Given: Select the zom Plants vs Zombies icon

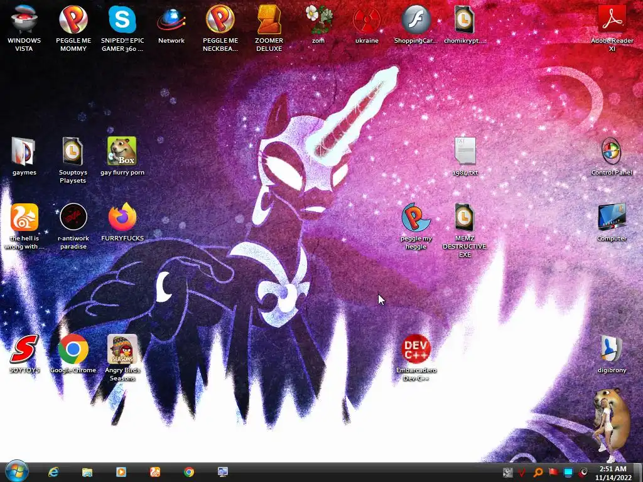Looking at the screenshot, I should 318,19.
